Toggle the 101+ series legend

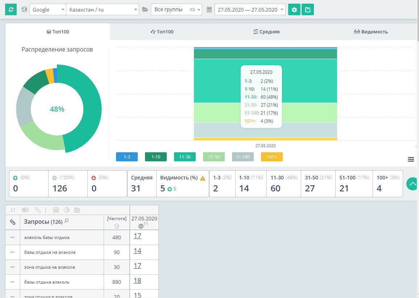pos(272,157)
